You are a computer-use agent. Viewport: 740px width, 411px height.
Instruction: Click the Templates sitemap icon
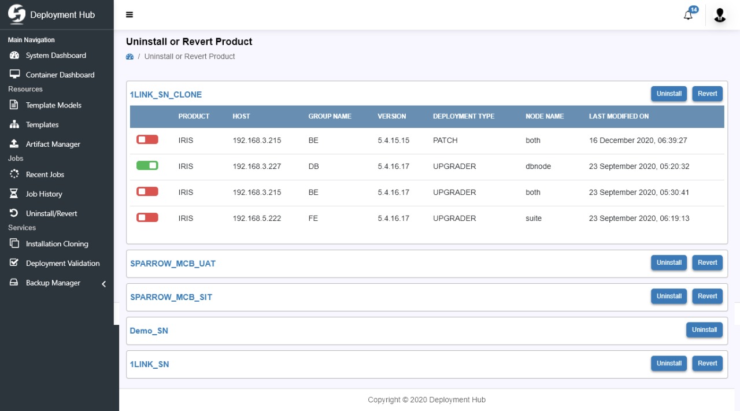point(14,125)
